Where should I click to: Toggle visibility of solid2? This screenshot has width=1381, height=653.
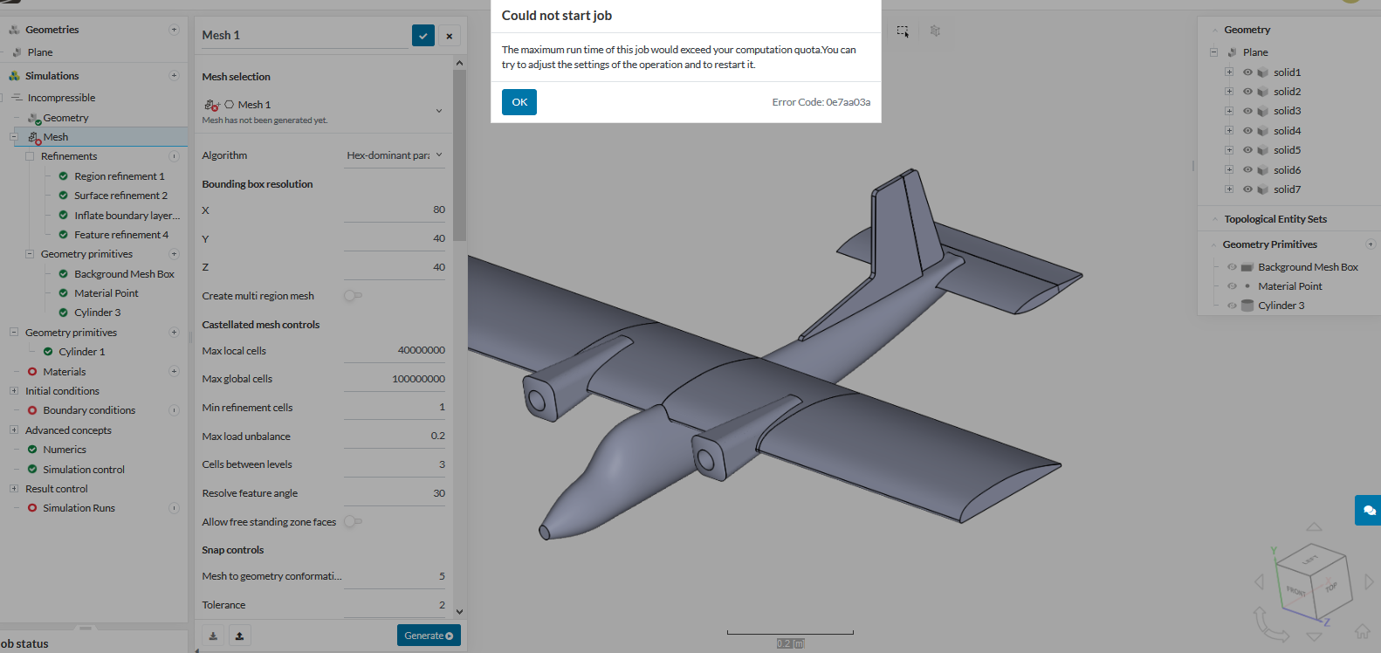coord(1247,92)
